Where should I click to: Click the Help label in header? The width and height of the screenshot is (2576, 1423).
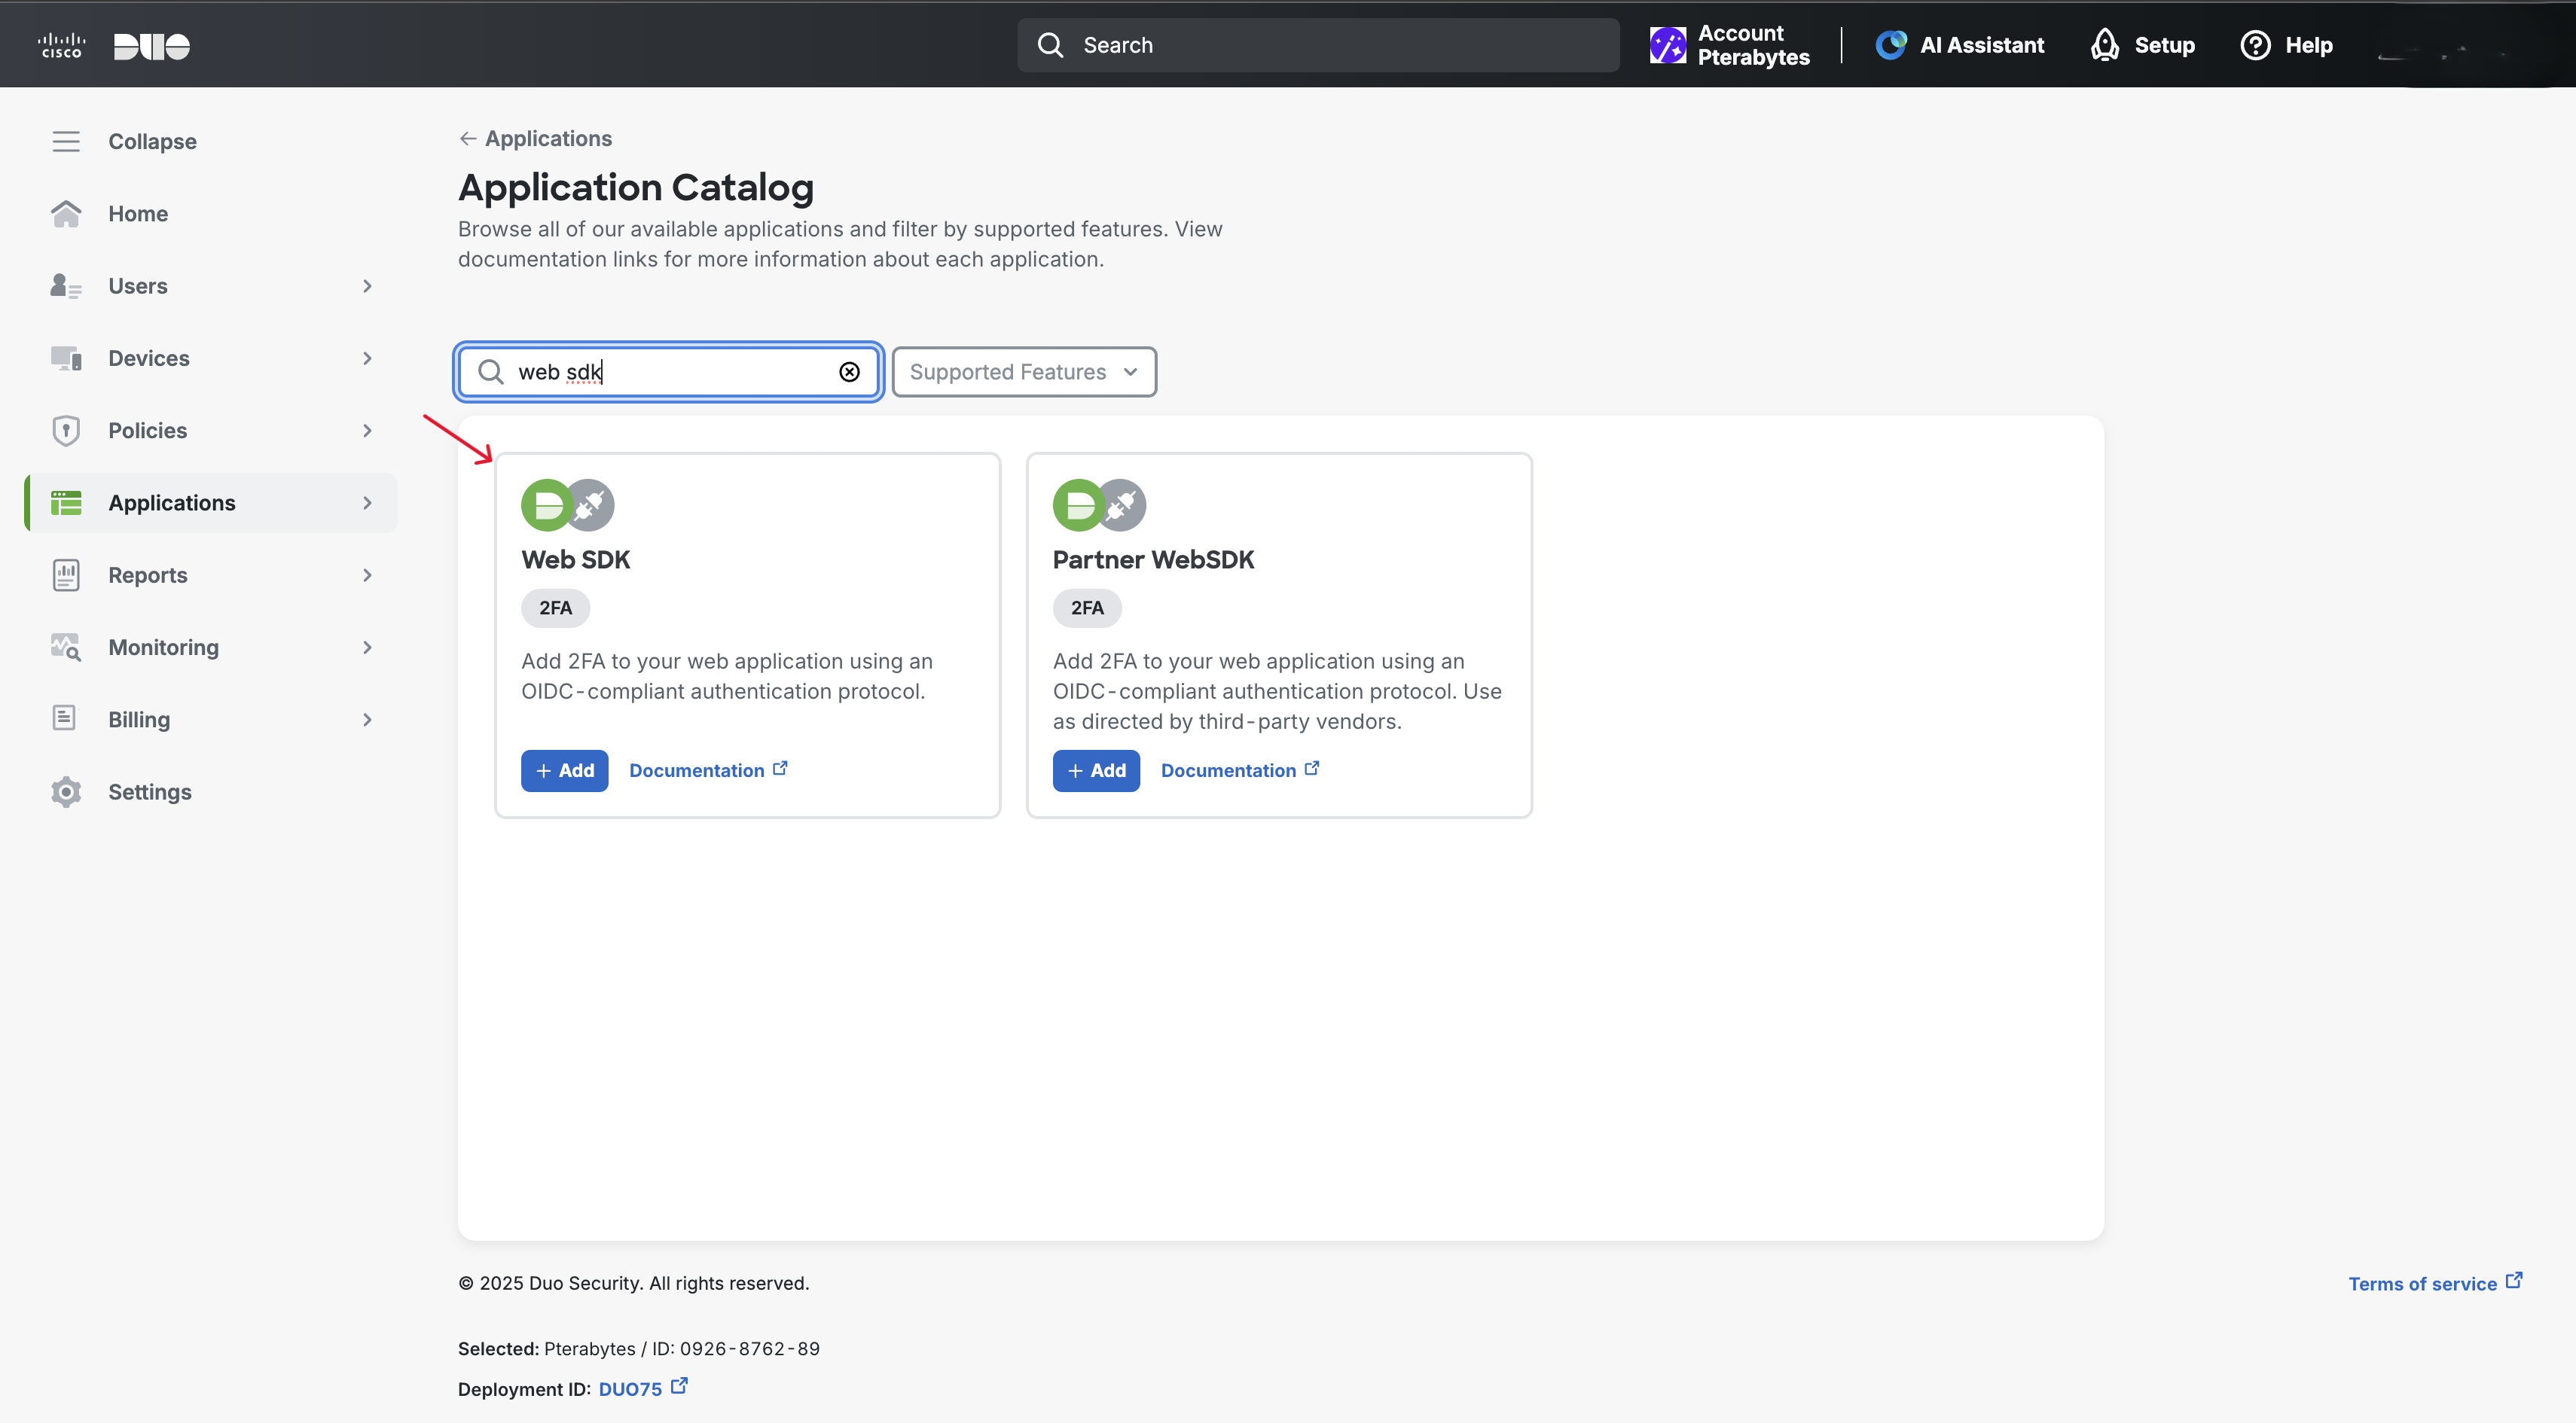2308,45
